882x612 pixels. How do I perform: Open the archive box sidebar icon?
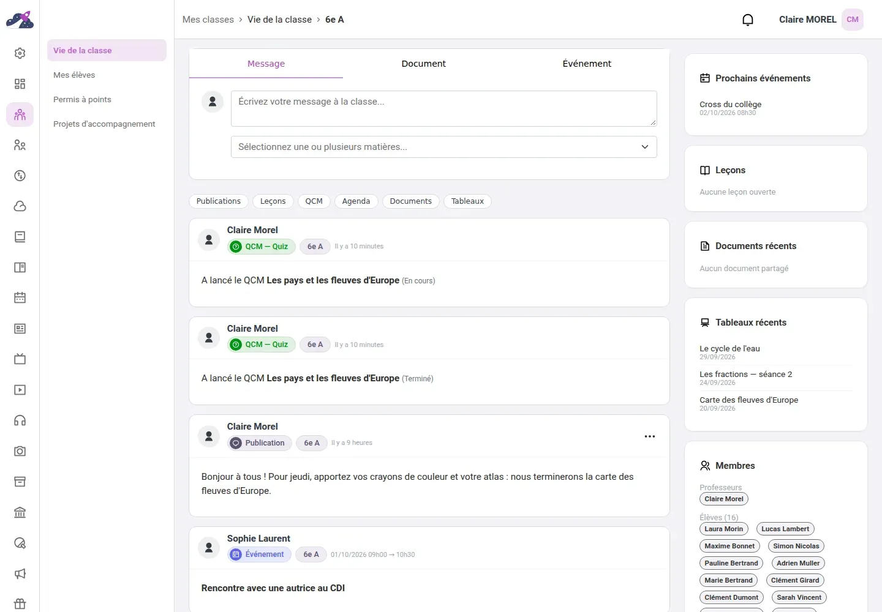coord(20,482)
